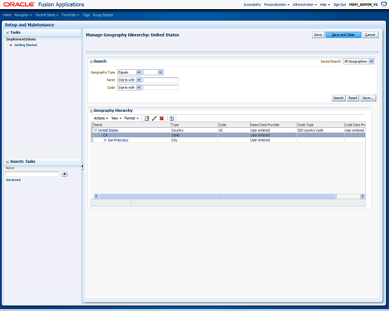Click the Save... search button
This screenshot has height=311, width=389.
[x=368, y=98]
